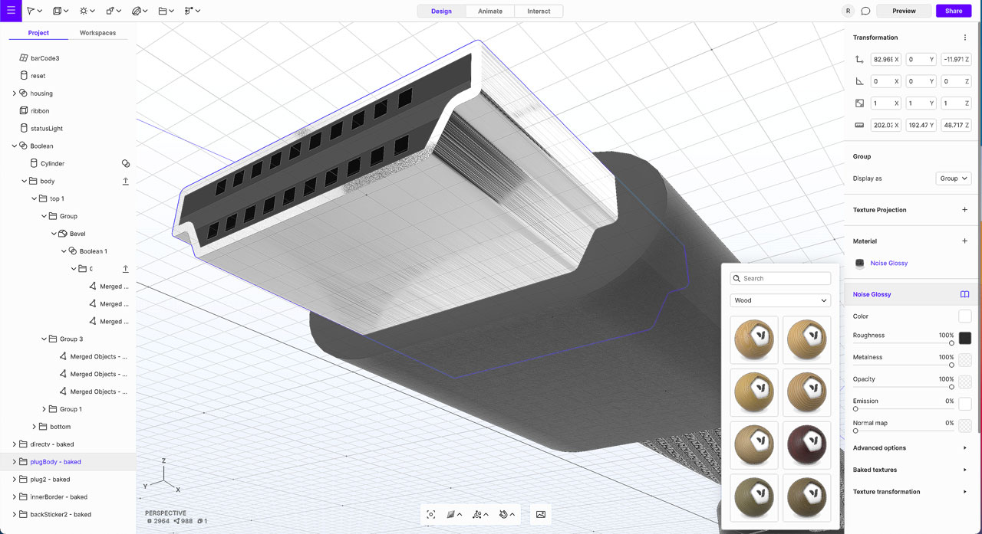Expand the directv - baked folder

coord(13,444)
